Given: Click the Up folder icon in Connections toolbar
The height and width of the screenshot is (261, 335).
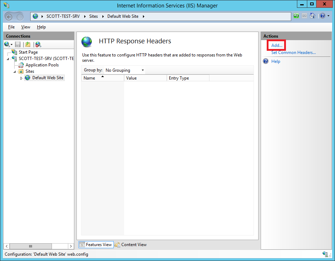Looking at the screenshot, I should pos(28,44).
